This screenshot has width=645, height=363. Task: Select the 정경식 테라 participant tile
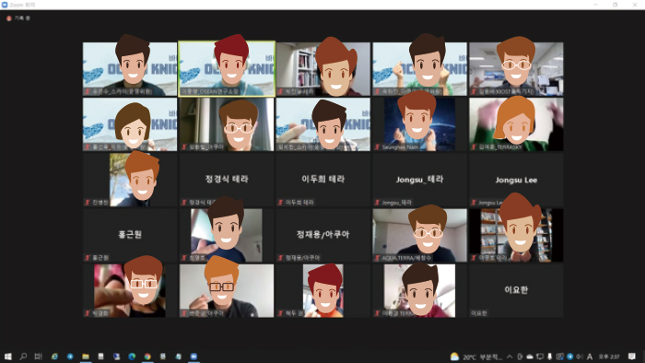[227, 180]
